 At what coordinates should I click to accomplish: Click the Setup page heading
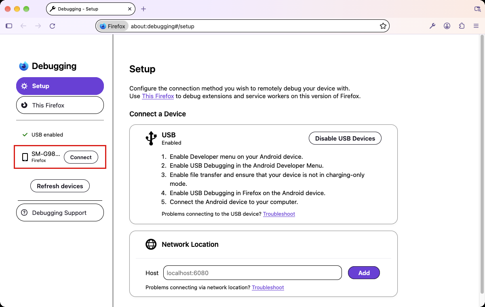click(142, 69)
